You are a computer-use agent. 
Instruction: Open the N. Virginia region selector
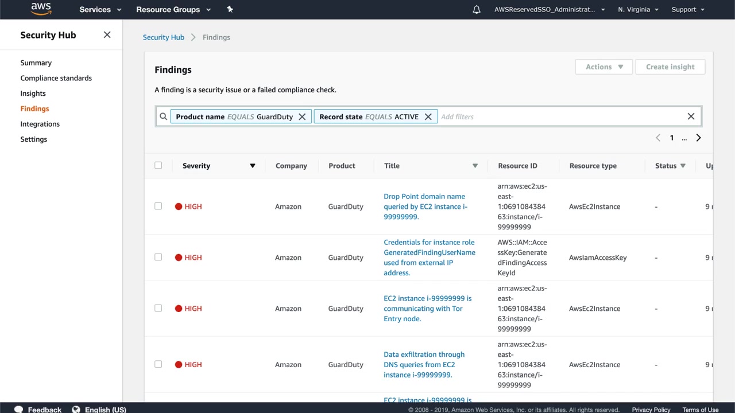638,10
